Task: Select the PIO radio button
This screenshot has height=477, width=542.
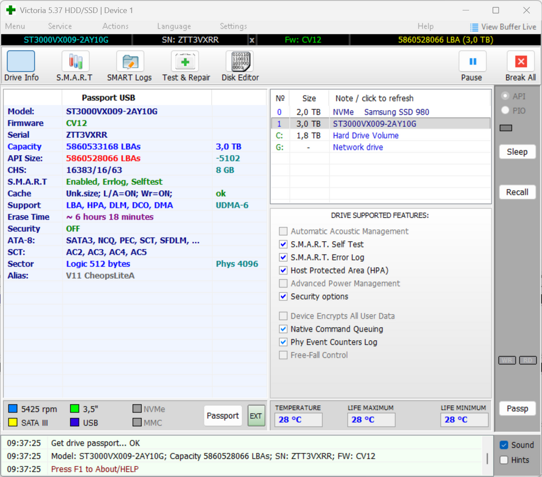Action: click(505, 110)
